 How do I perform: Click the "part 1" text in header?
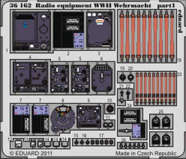coord(166,6)
